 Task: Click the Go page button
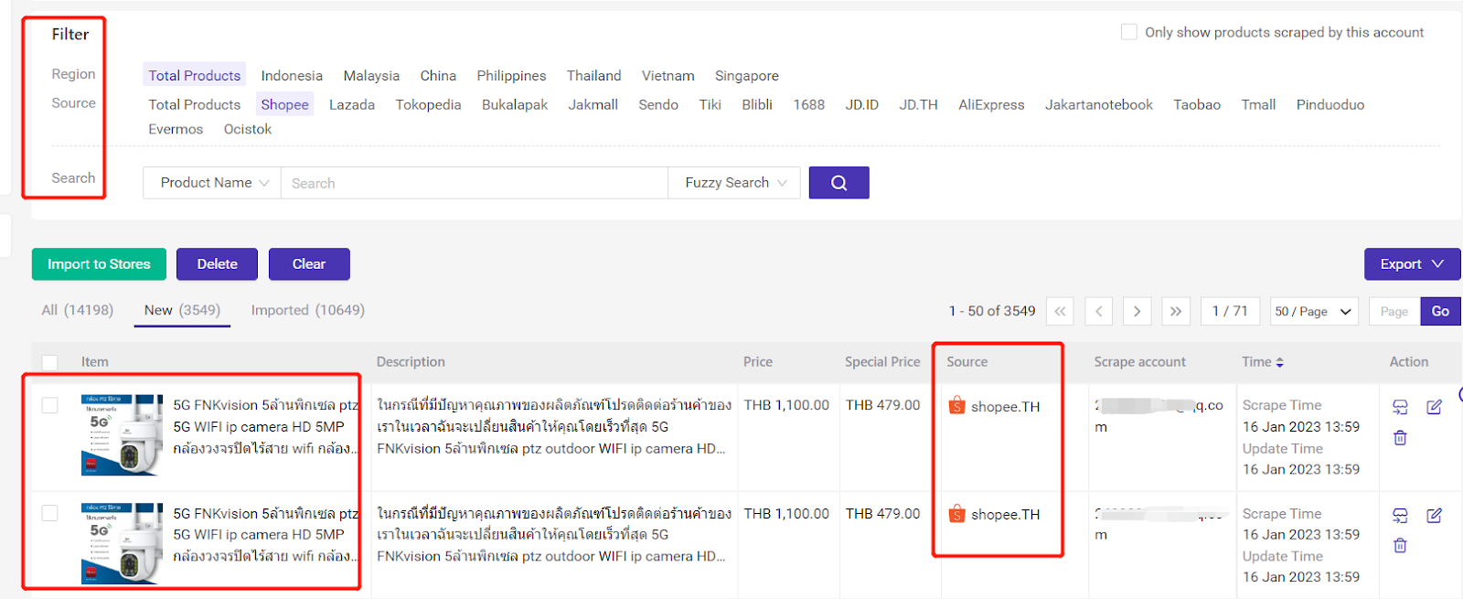click(1440, 311)
